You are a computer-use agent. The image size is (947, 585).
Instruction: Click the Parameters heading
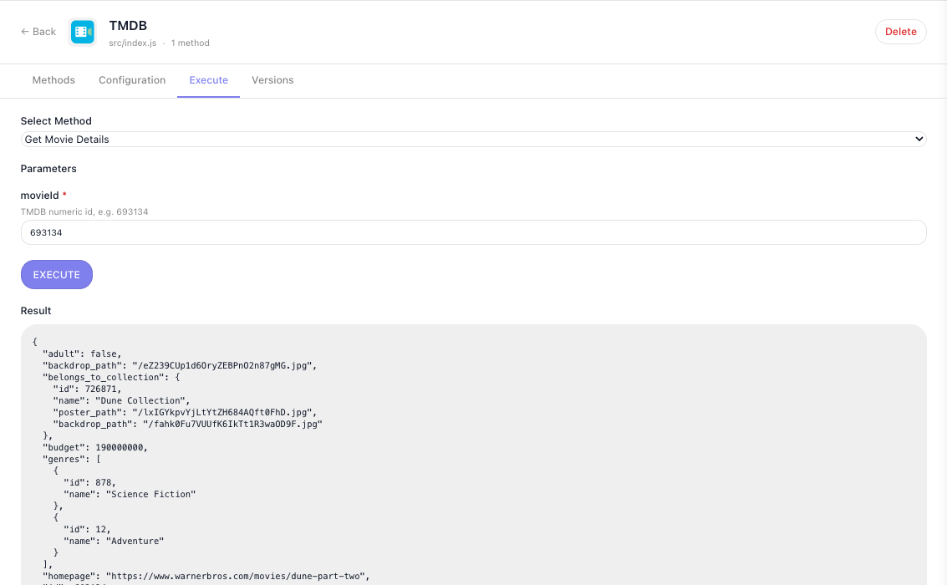pyautogui.click(x=48, y=169)
